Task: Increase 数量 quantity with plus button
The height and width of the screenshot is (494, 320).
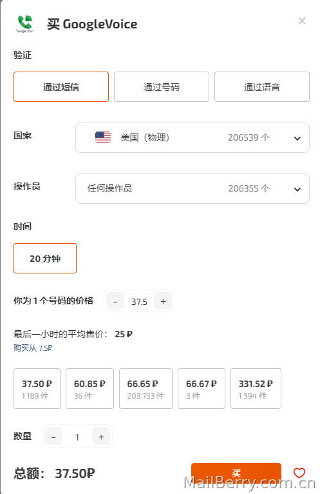Action: coord(101,437)
